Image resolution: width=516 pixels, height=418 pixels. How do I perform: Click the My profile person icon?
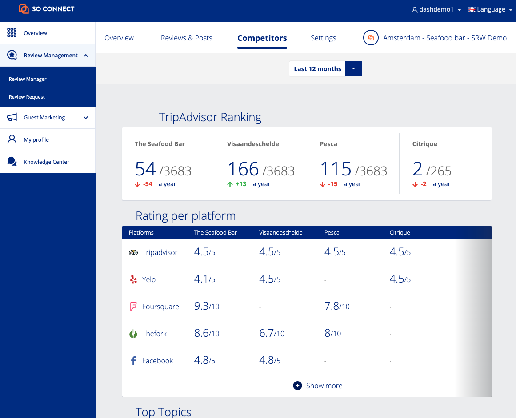(x=12, y=139)
